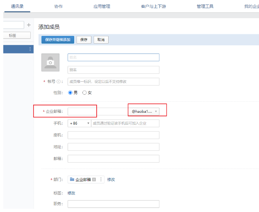
Task: Click the small square icon after 企业邮箱 department
Action: point(94,179)
